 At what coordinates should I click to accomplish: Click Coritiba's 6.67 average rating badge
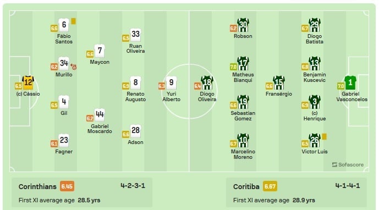(270, 186)
